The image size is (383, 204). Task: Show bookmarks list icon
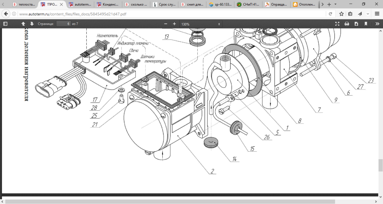[350, 14]
